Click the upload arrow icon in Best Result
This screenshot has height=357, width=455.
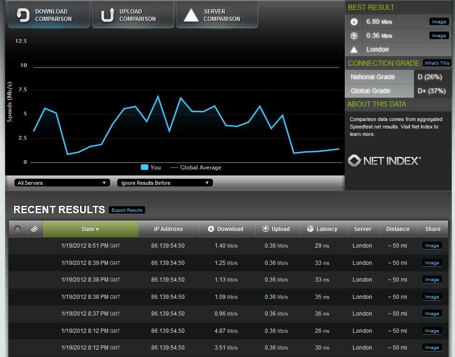[x=354, y=35]
